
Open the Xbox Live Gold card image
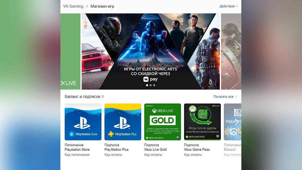point(163,122)
